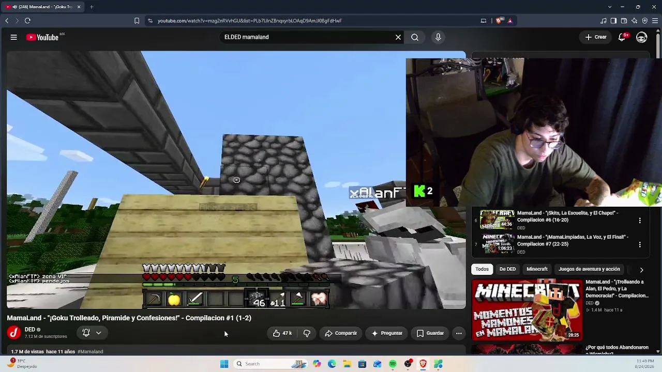Select the De DED filter chip
662x372 pixels.
point(507,269)
